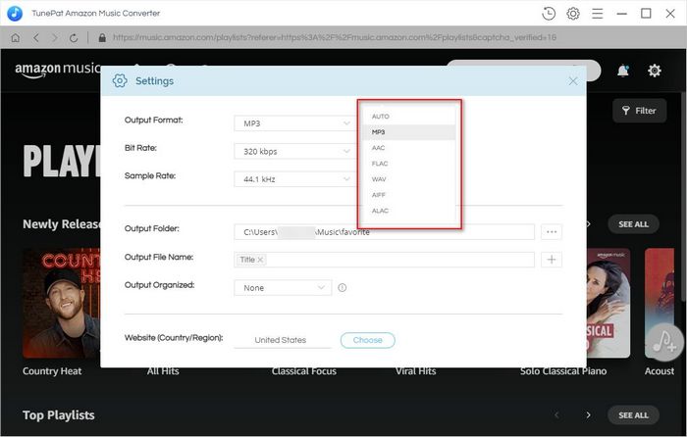687x437 pixels.
Task: Click the Country Heat title
Action: [x=52, y=371]
